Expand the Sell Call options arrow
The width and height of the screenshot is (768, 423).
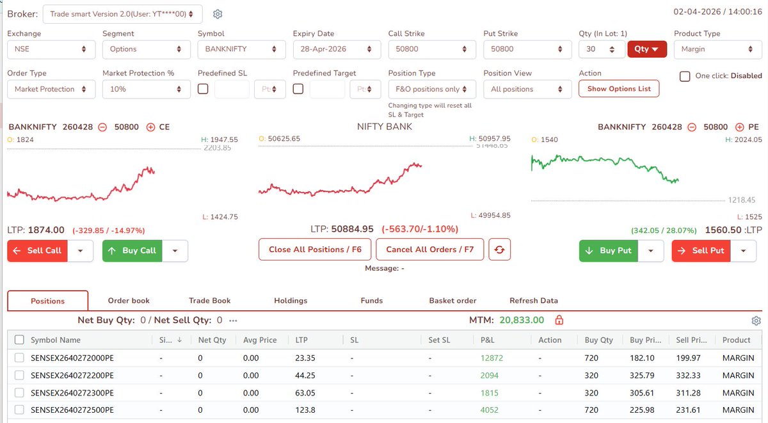click(x=80, y=251)
